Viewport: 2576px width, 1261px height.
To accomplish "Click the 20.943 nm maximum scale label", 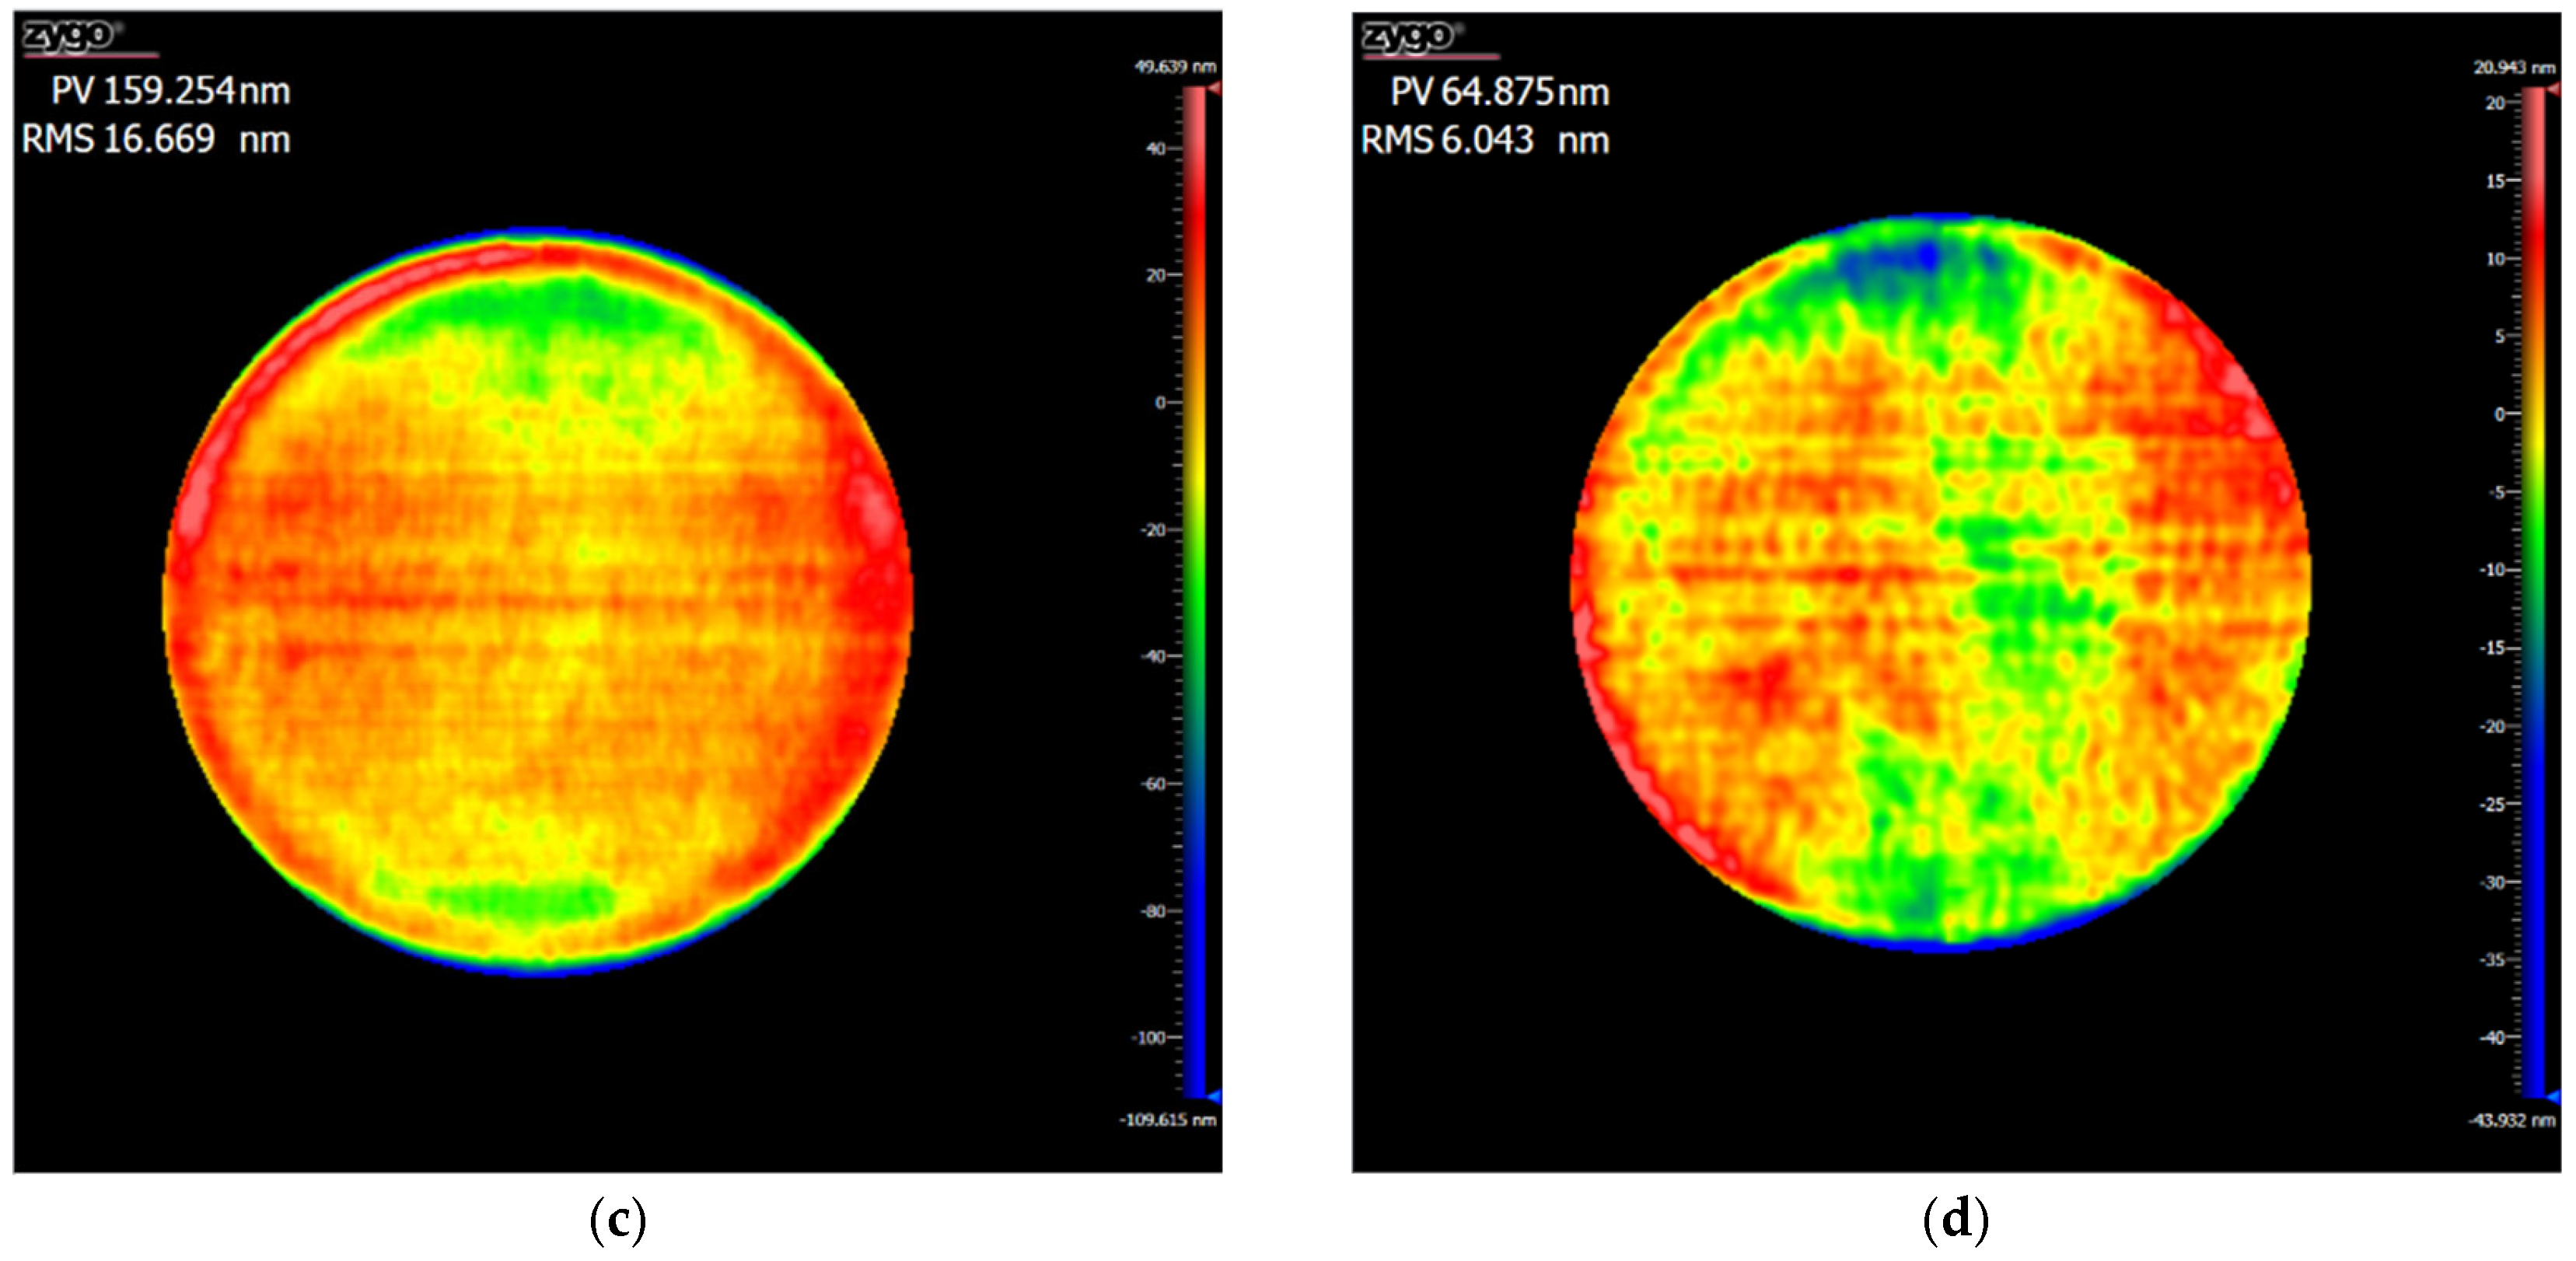I will point(2514,68).
